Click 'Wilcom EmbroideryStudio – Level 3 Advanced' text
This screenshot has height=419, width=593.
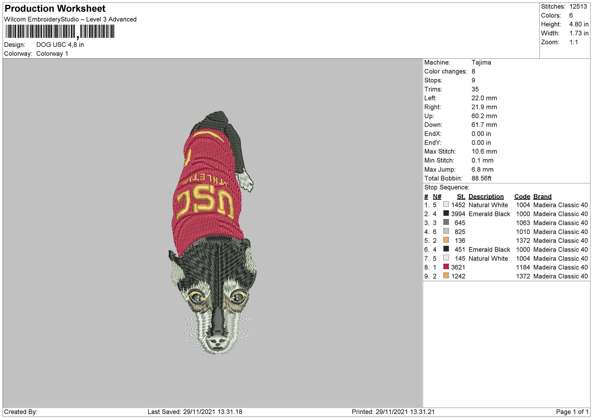point(70,19)
